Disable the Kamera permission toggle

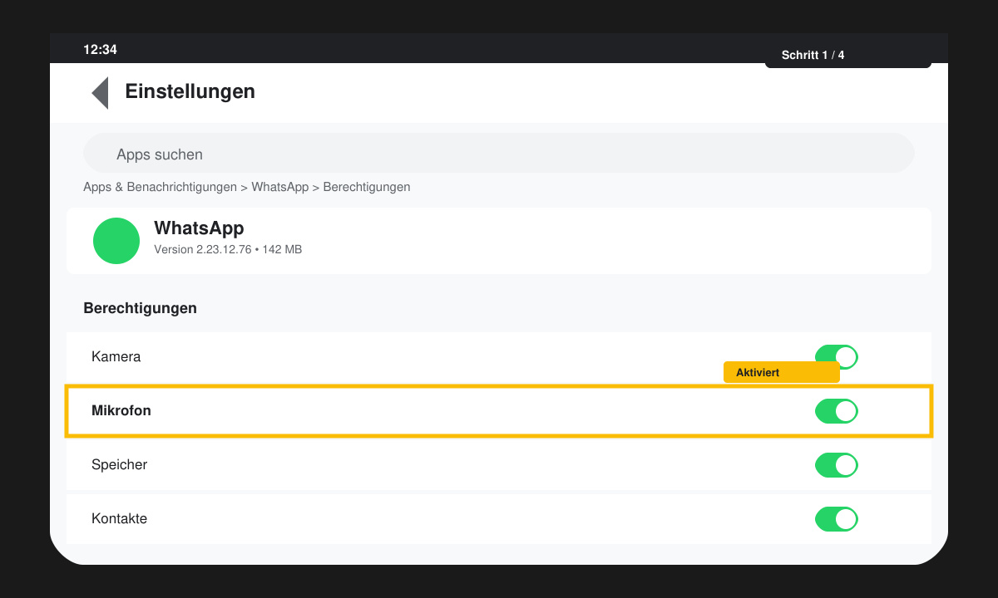pyautogui.click(x=836, y=357)
